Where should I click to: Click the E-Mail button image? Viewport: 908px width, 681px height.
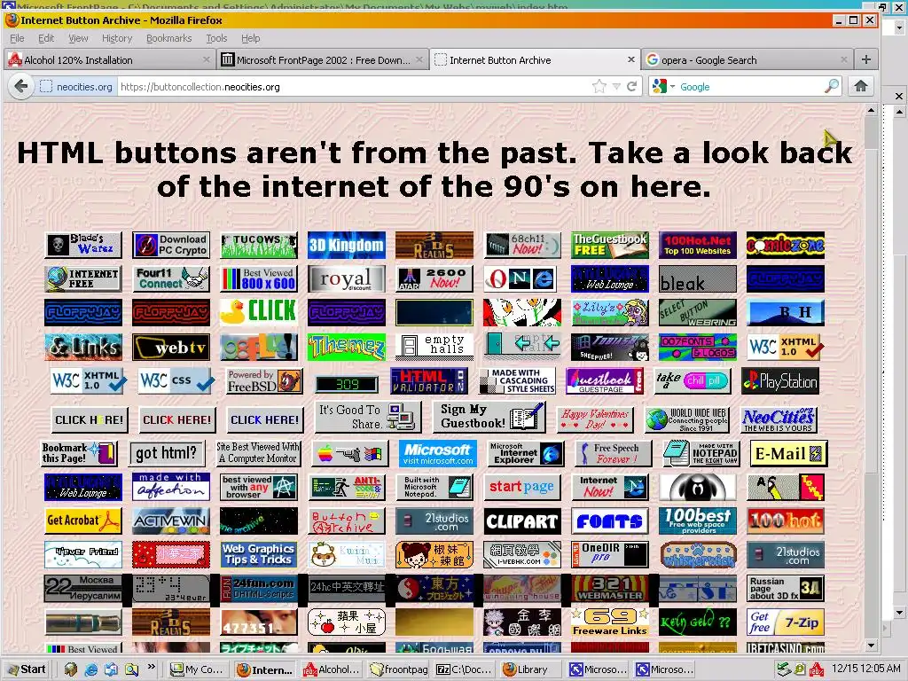click(788, 453)
